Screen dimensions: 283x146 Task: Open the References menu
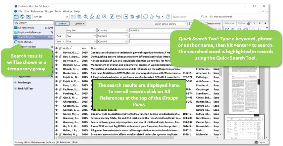pos(37,11)
